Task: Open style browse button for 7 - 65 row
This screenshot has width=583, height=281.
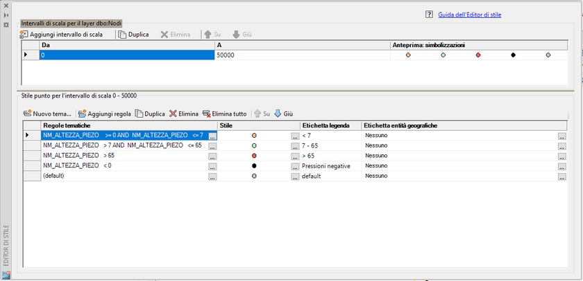Action: coord(295,146)
